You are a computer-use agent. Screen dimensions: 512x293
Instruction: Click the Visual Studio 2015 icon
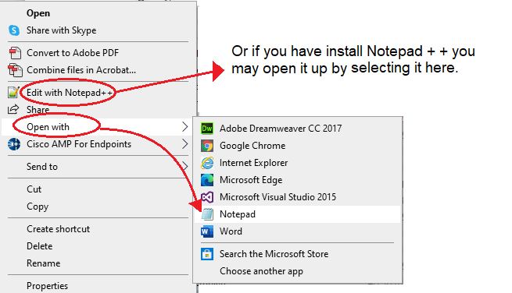pyautogui.click(x=207, y=197)
